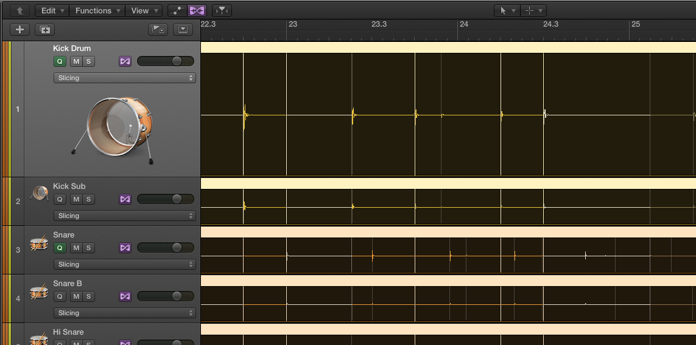This screenshot has height=345, width=696.
Task: Toggle the Flex view button in toolbar
Action: pos(197,10)
